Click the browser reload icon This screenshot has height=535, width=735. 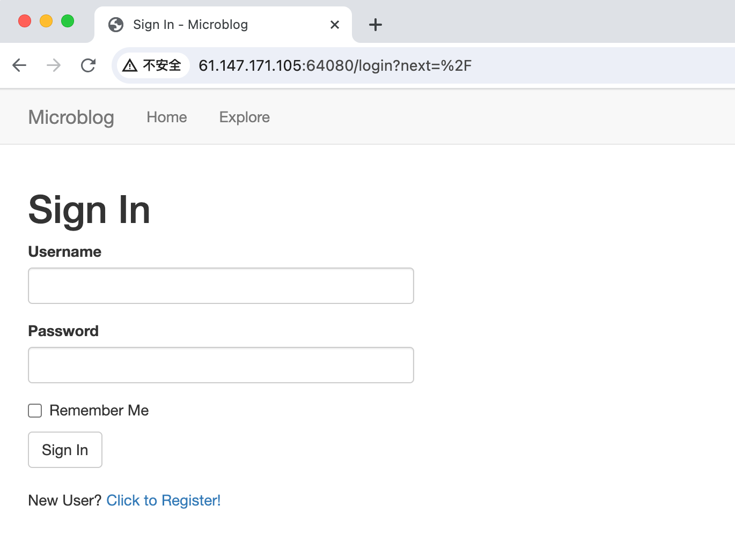coord(88,65)
